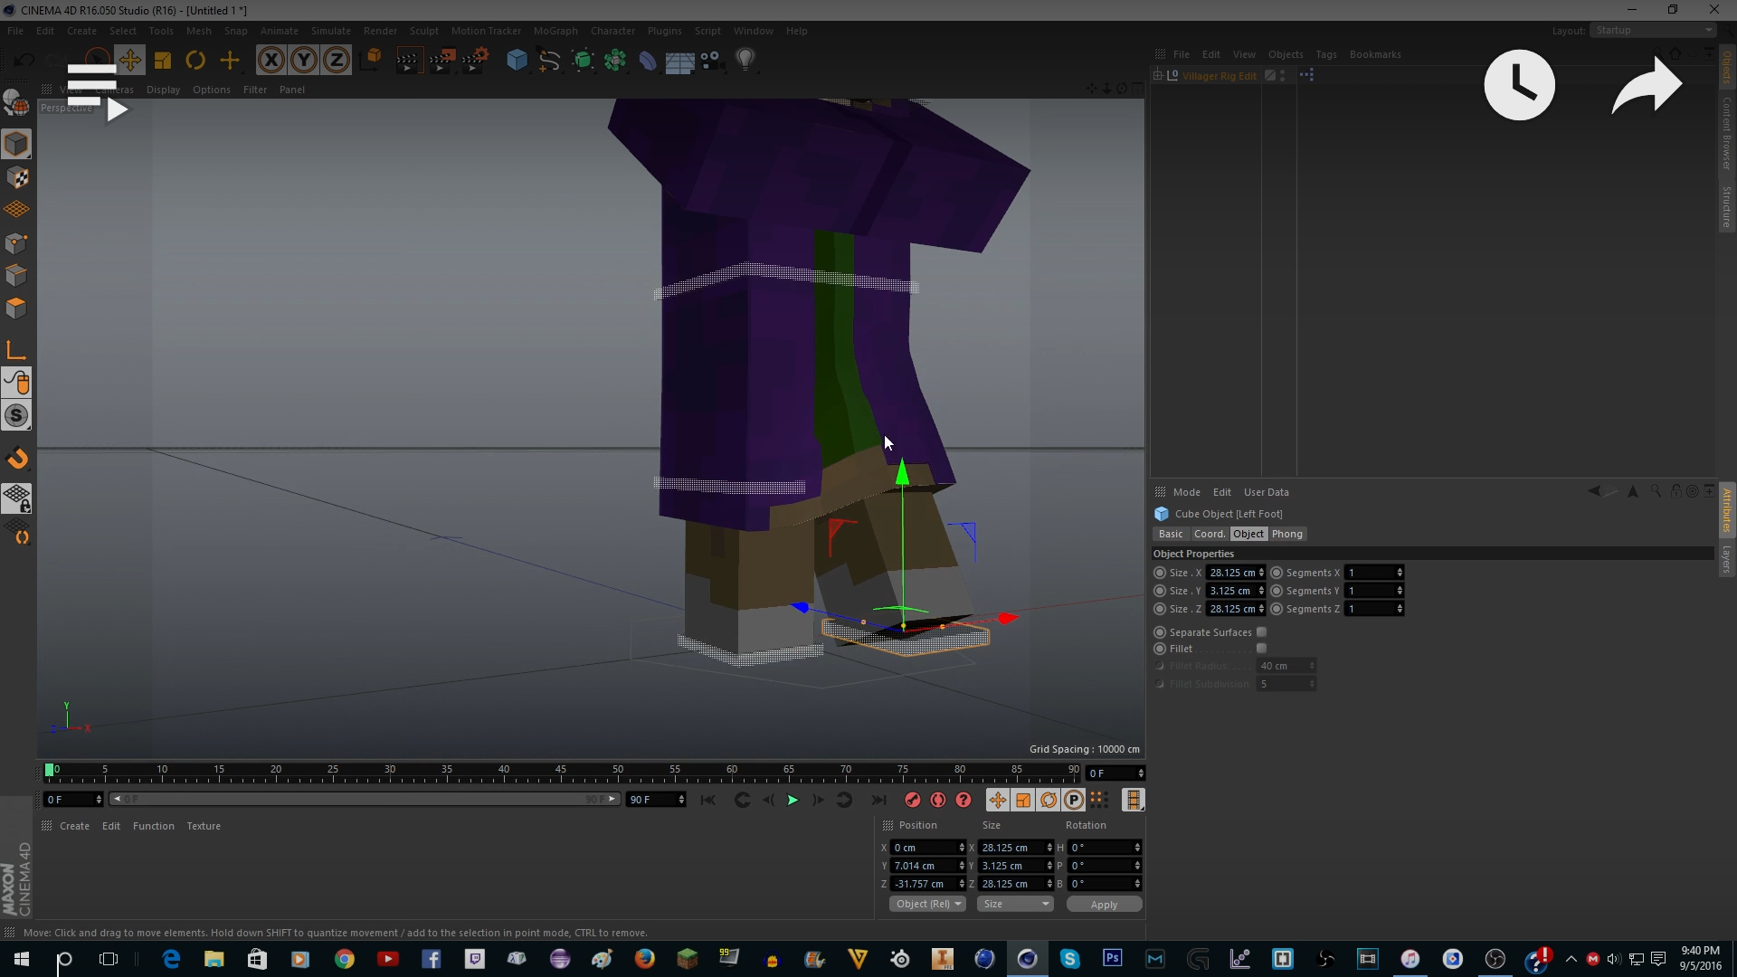This screenshot has height=977, width=1737.
Task: Open the MoGraph menu
Action: tap(555, 31)
